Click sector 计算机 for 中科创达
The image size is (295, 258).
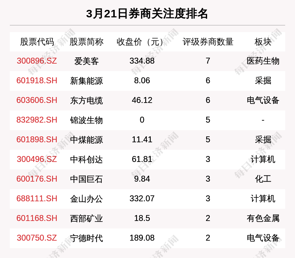(x=263, y=159)
